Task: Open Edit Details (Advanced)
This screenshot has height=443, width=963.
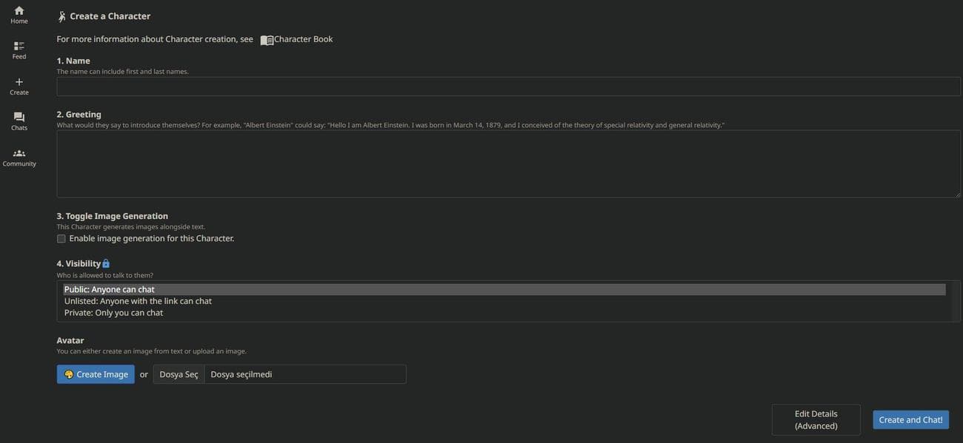Action: point(816,419)
